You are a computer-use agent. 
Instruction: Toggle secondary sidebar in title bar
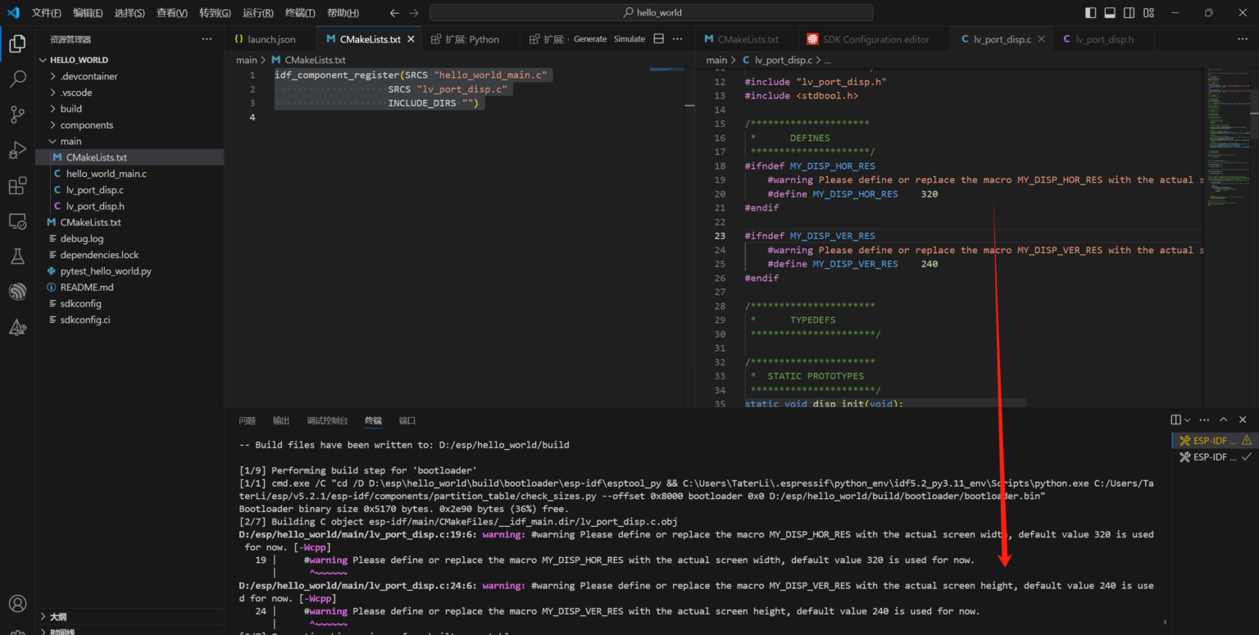1129,12
